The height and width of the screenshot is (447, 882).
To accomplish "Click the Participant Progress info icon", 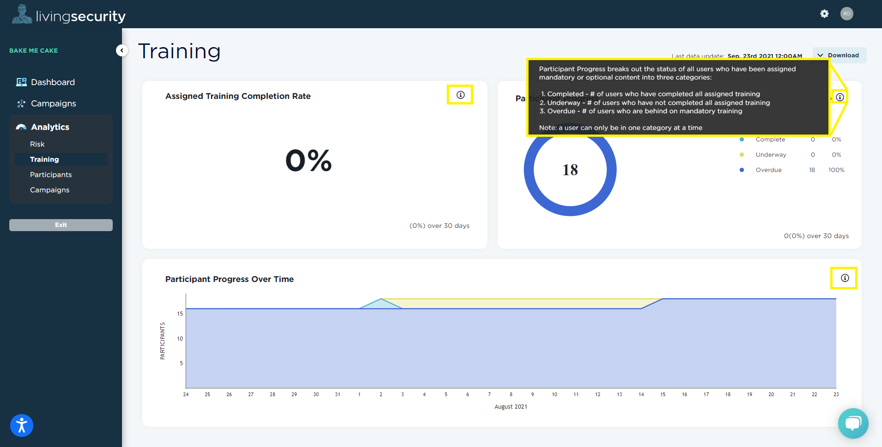I will click(839, 97).
